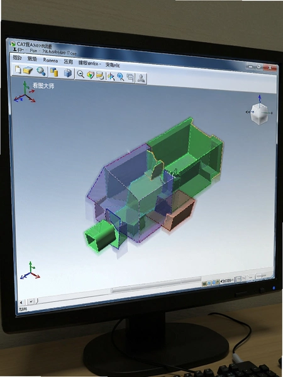This screenshot has width=283, height=377.
Task: Click the 看图大师 label in viewport
Action: click(x=43, y=85)
